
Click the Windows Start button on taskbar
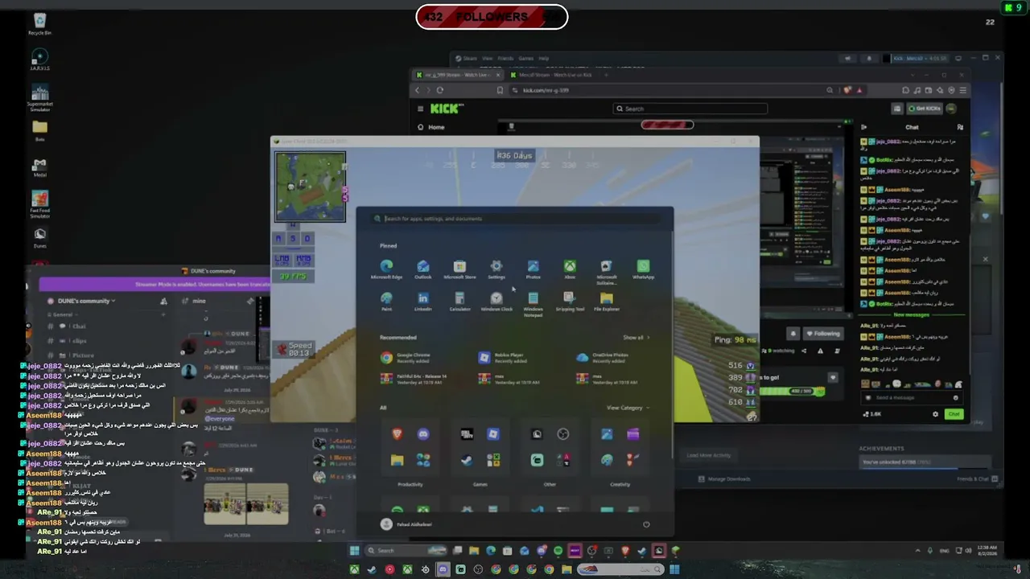(x=354, y=551)
